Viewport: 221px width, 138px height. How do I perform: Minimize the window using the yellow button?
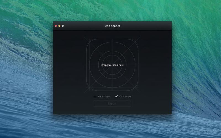click(x=59, y=26)
